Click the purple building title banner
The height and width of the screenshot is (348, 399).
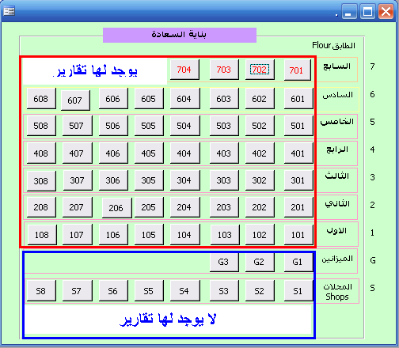(x=180, y=35)
